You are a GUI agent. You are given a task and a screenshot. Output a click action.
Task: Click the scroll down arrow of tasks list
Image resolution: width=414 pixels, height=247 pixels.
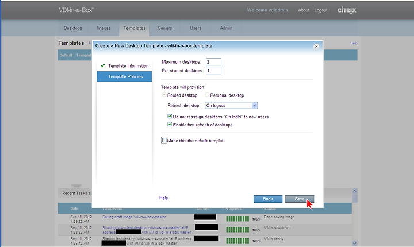[355, 243]
